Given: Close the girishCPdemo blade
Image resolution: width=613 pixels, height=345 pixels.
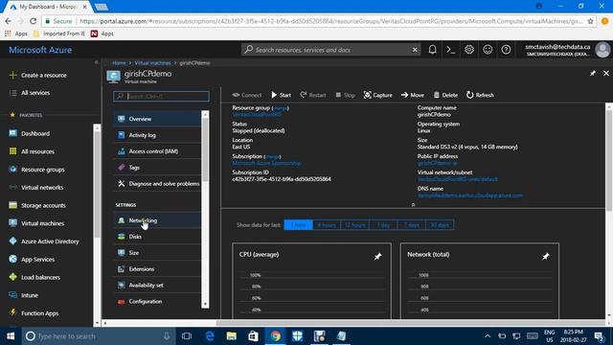Looking at the screenshot, I should pos(606,73).
